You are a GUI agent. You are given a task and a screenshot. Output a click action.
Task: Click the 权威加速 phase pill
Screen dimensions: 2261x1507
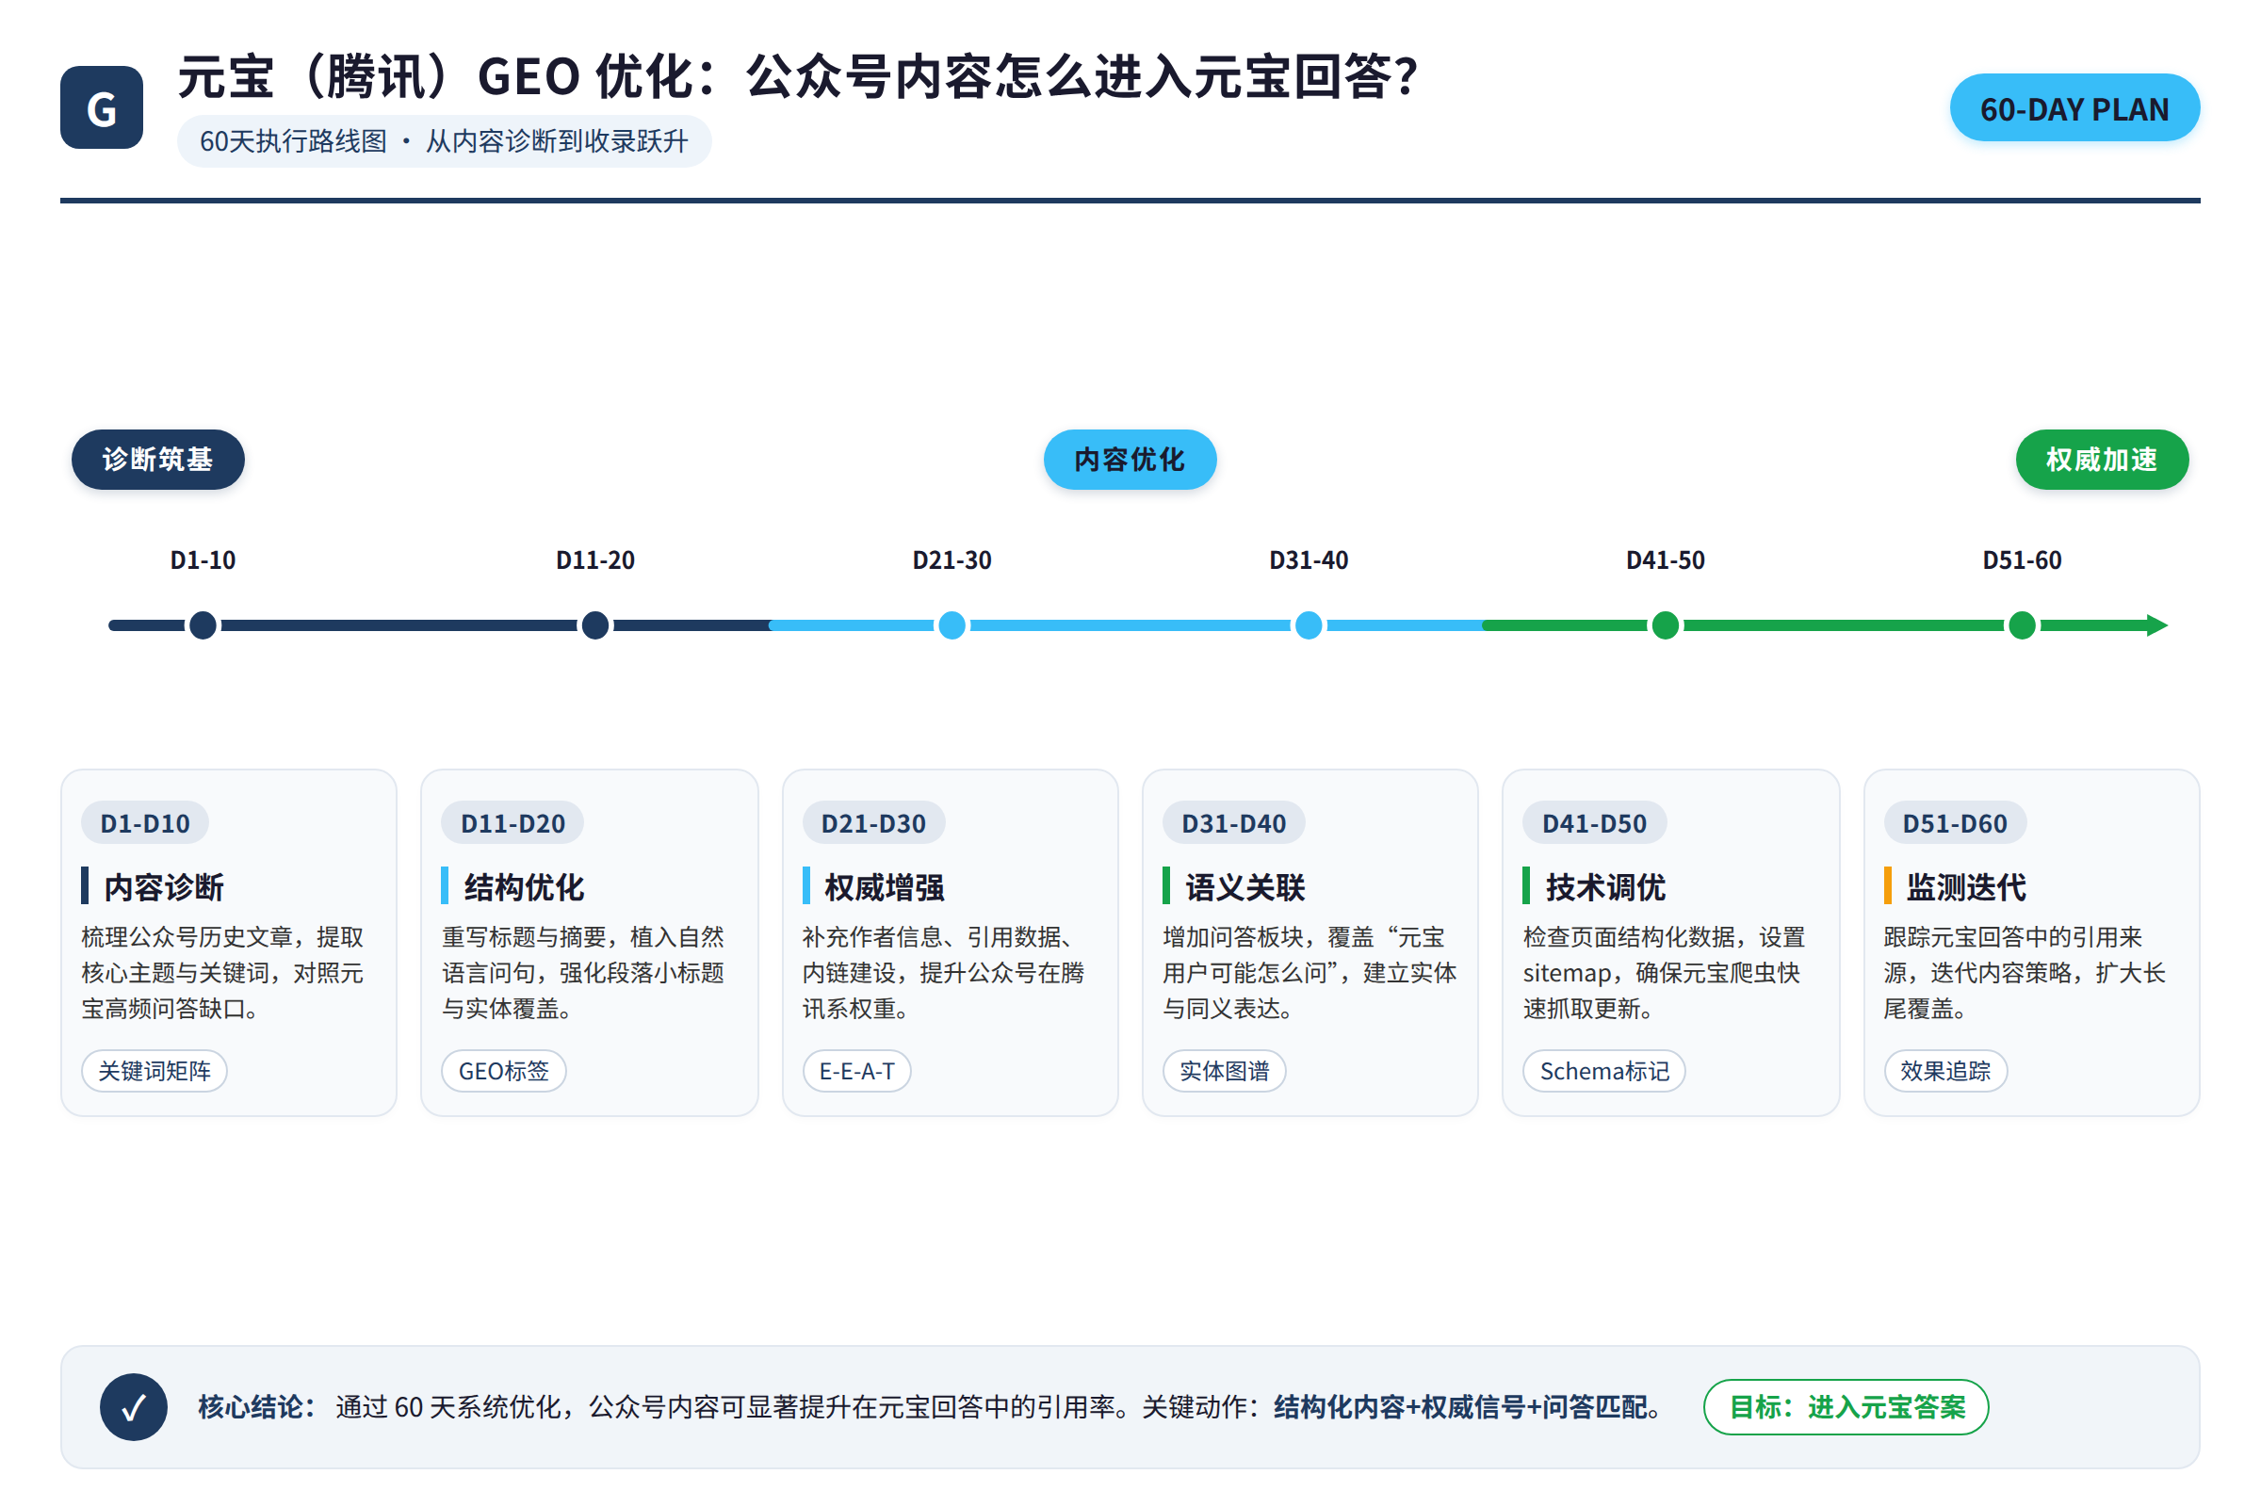[x=2103, y=460]
